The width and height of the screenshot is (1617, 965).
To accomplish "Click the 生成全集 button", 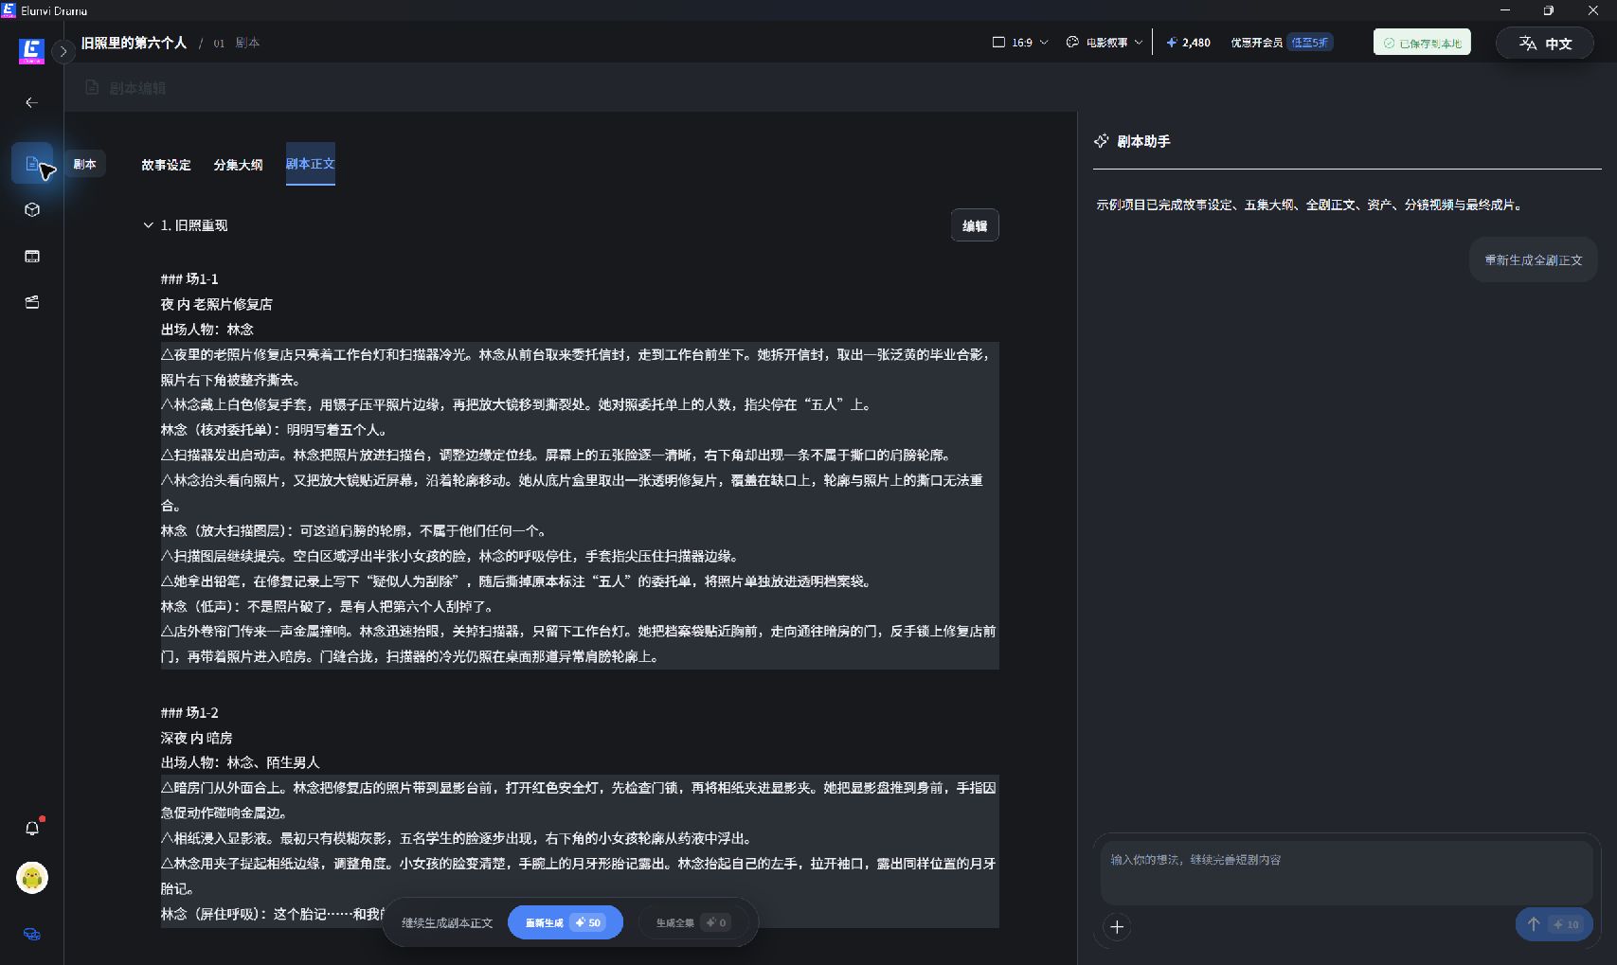I will click(692, 922).
